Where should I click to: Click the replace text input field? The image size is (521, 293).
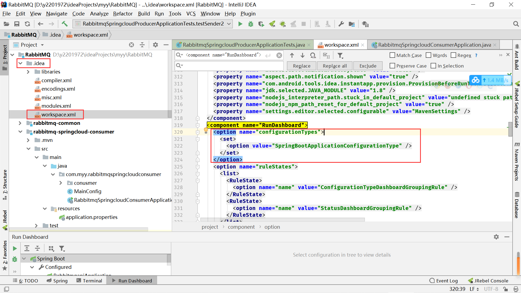(229, 66)
